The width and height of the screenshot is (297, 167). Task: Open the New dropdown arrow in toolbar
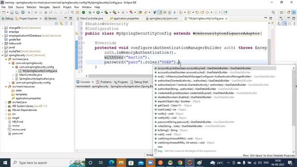tap(7, 13)
